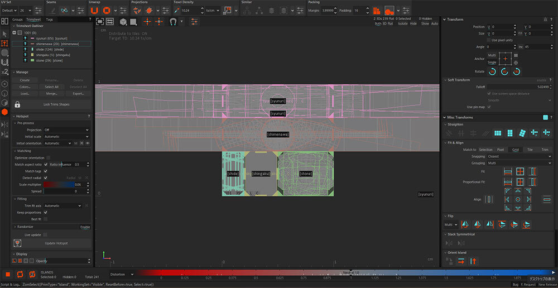Image resolution: width=558 pixels, height=288 pixels.
Task: Click the first Flip horizontal icon
Action: click(x=465, y=224)
